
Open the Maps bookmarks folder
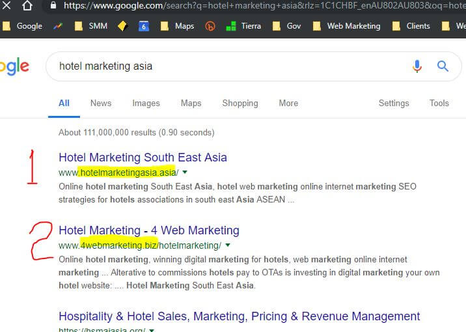click(x=177, y=26)
